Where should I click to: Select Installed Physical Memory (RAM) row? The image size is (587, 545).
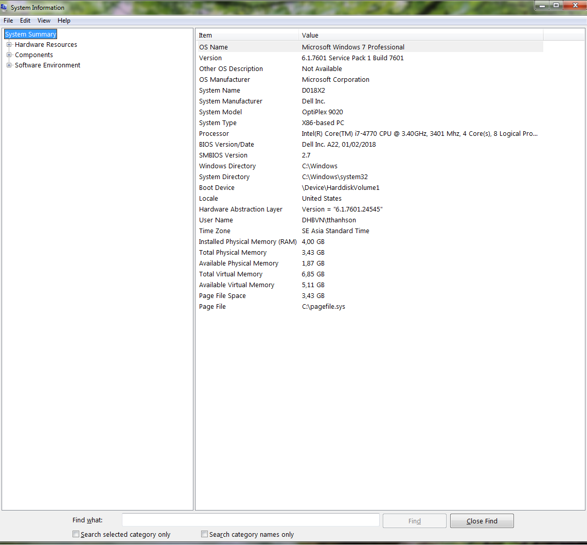(x=370, y=242)
